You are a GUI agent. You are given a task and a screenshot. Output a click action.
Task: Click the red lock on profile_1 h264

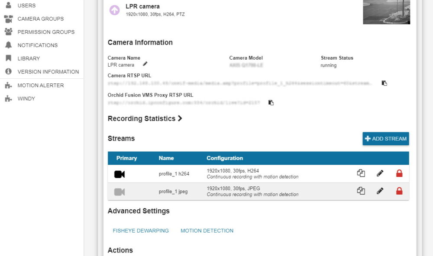pyautogui.click(x=399, y=173)
